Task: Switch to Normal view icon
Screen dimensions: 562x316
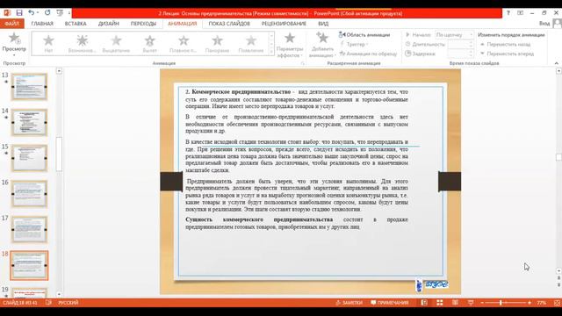Action: (424, 303)
